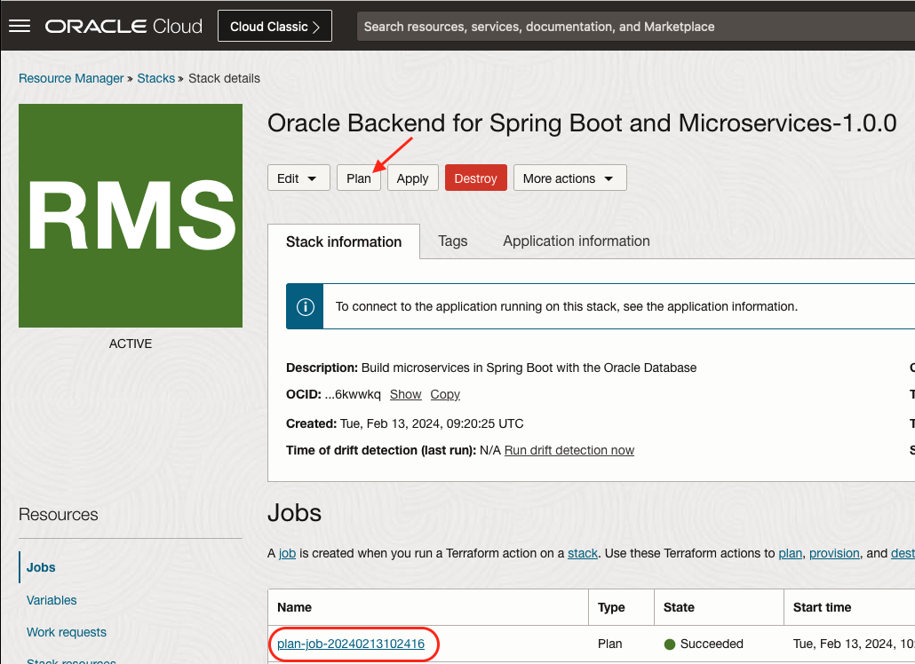This screenshot has width=915, height=664.
Task: Go to Resource Manager breadcrumb
Action: 71,78
